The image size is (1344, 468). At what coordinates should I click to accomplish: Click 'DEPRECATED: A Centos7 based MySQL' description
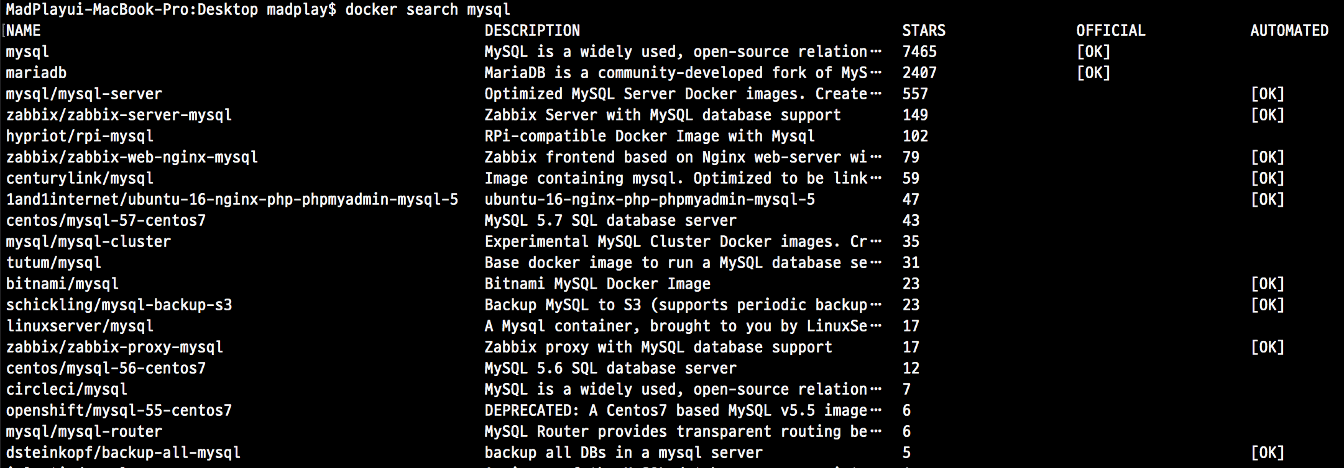[x=683, y=410]
